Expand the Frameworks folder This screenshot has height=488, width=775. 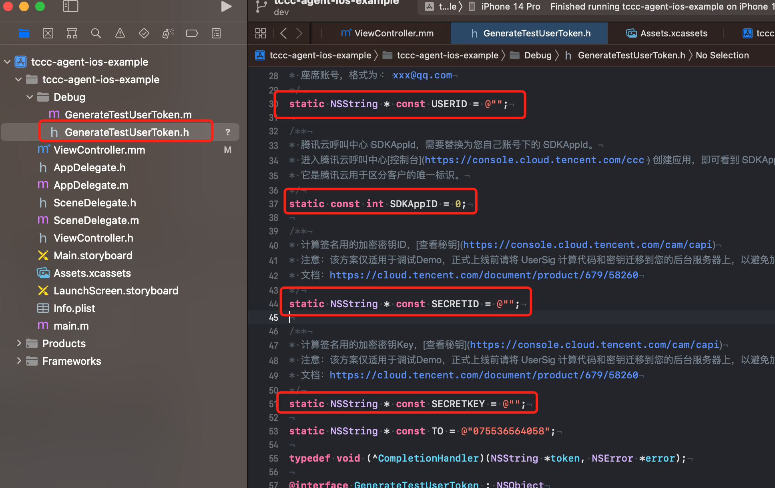coord(19,361)
